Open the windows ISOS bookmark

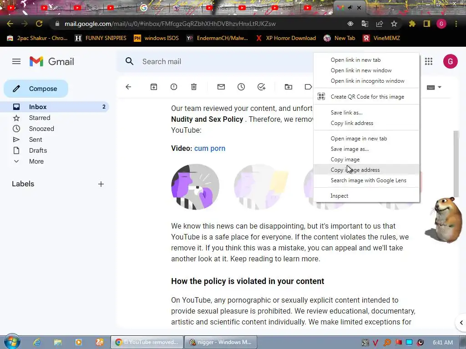[157, 38]
